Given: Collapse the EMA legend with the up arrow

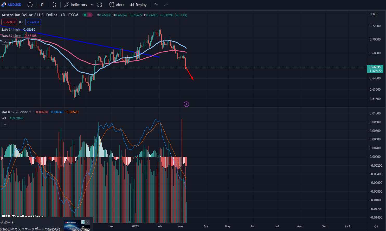Looking at the screenshot, I should click(5, 42).
